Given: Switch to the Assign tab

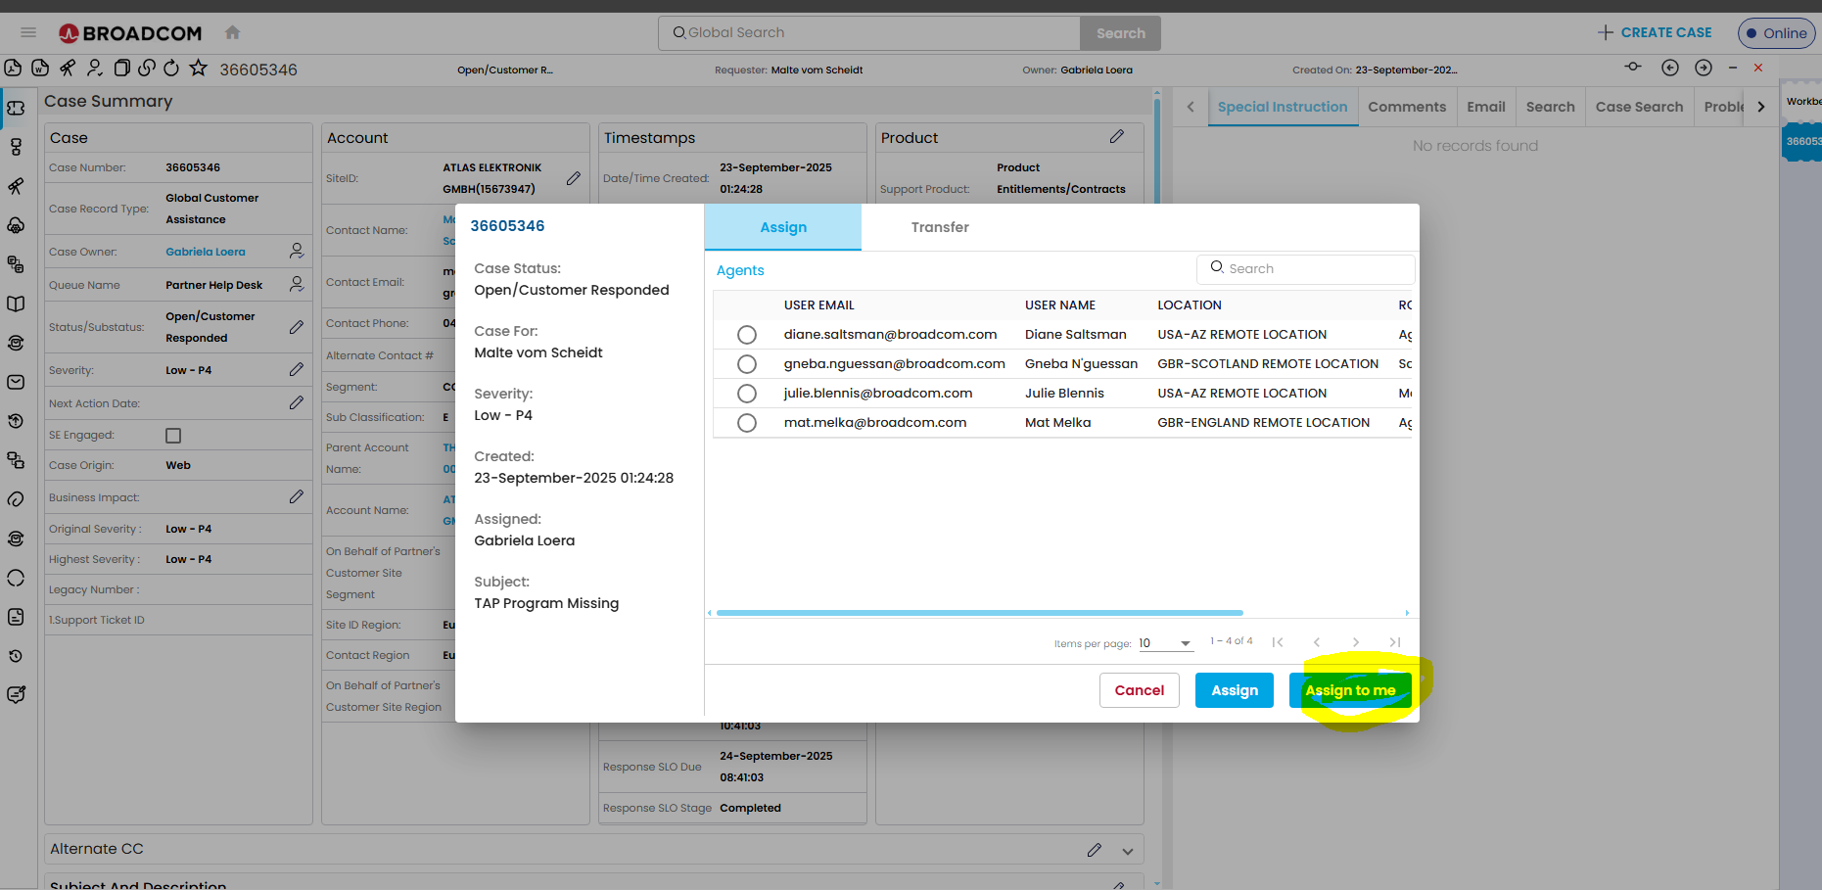Looking at the screenshot, I should point(783,227).
